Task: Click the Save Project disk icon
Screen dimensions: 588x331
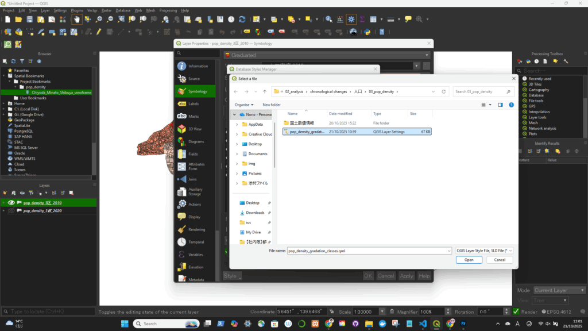Action: 30,19
